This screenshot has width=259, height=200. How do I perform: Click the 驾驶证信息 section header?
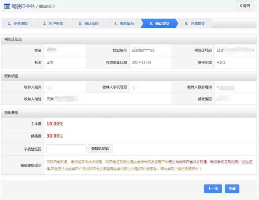[x=13, y=39]
